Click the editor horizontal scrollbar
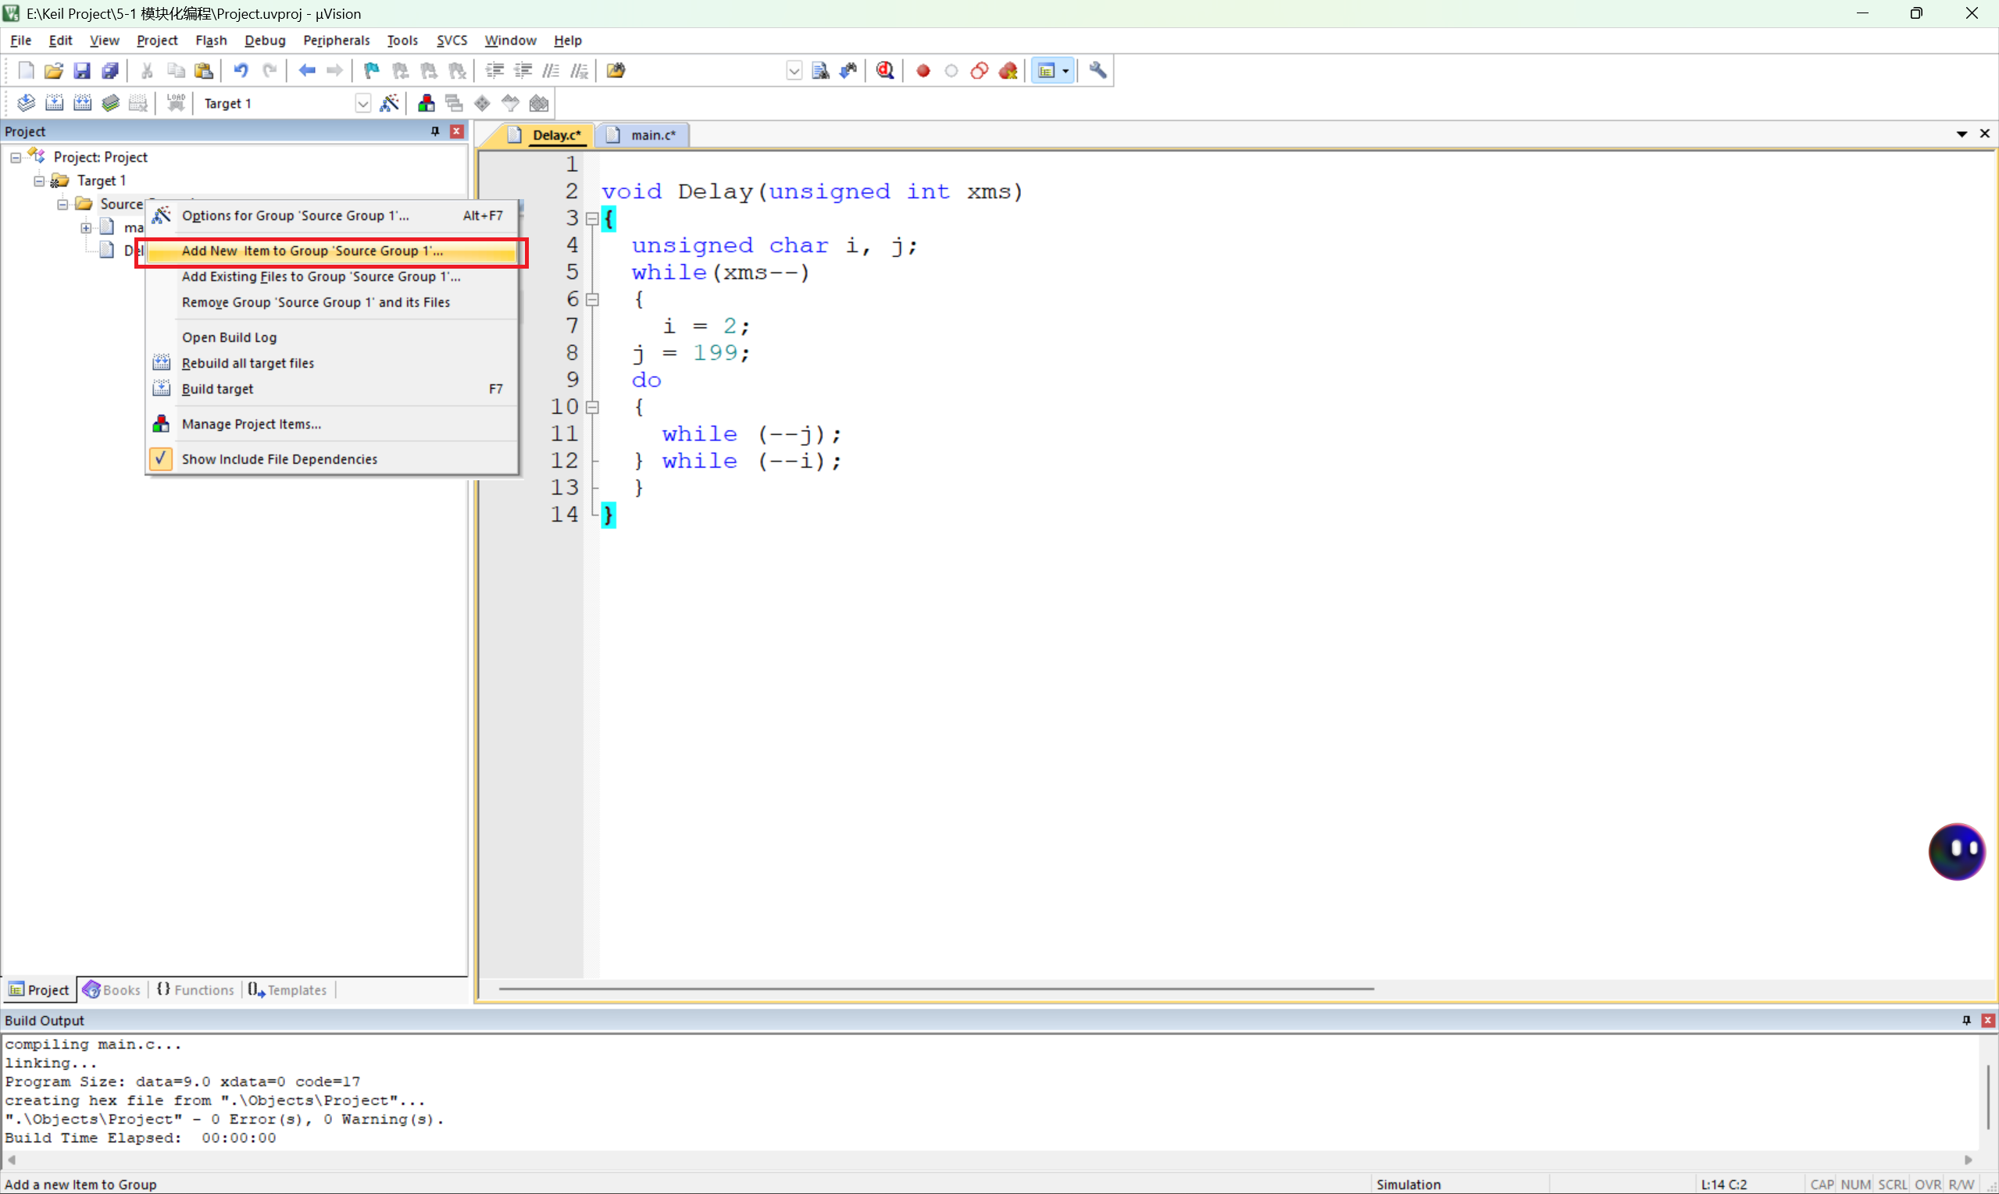Screen dimensions: 1999x1194 [935, 988]
